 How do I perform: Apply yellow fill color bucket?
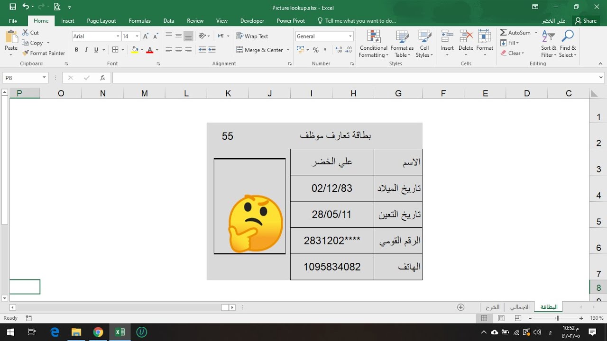coord(135,50)
